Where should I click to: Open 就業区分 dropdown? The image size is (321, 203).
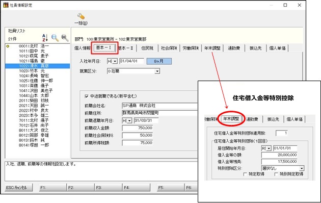pyautogui.click(x=157, y=71)
